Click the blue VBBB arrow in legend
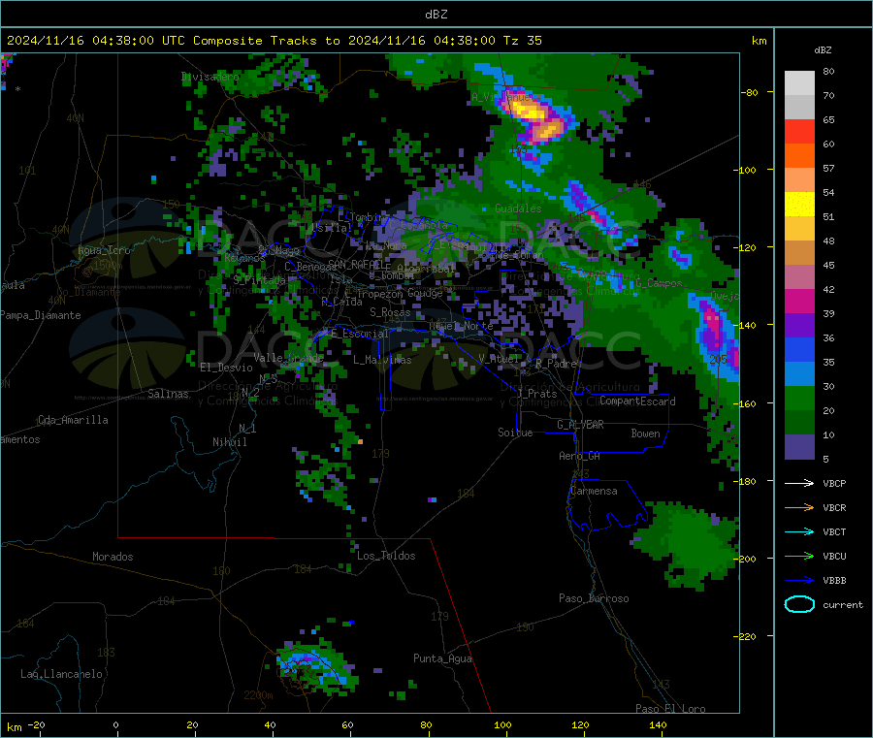The image size is (873, 738). pyautogui.click(x=799, y=581)
